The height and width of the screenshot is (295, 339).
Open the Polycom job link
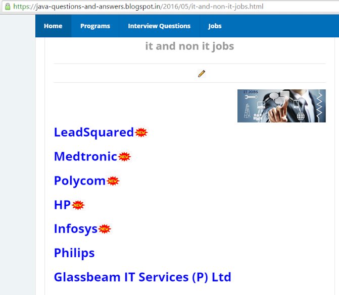80,181
